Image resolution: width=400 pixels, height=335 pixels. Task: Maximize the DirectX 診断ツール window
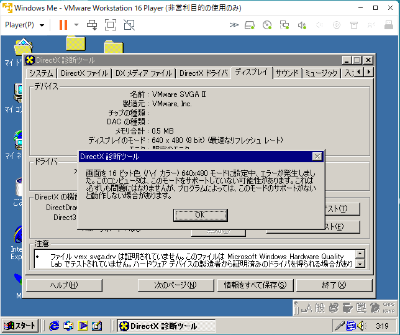pyautogui.click(x=357, y=60)
